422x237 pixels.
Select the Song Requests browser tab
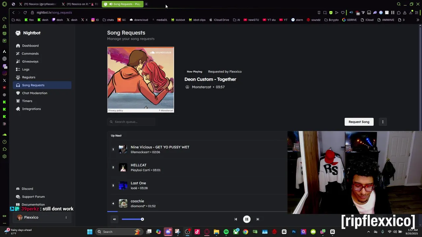click(x=123, y=4)
